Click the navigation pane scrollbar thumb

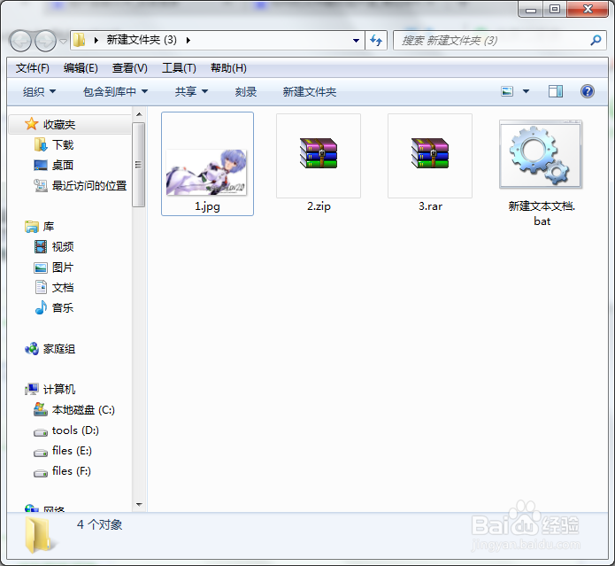click(138, 165)
